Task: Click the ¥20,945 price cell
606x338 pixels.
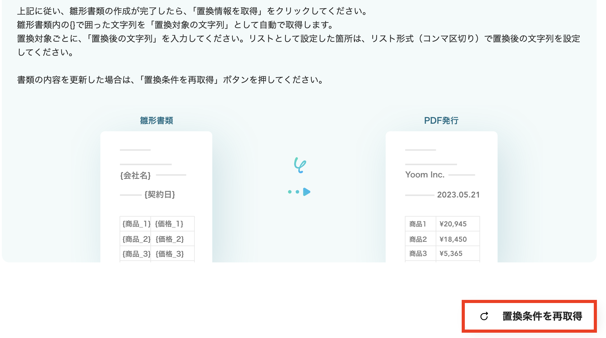Action: [x=453, y=224]
